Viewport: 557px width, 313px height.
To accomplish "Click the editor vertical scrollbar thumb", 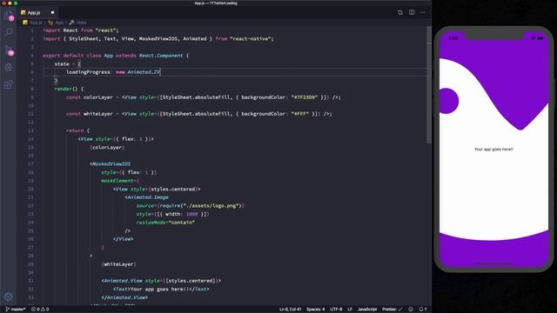I will click(429, 85).
